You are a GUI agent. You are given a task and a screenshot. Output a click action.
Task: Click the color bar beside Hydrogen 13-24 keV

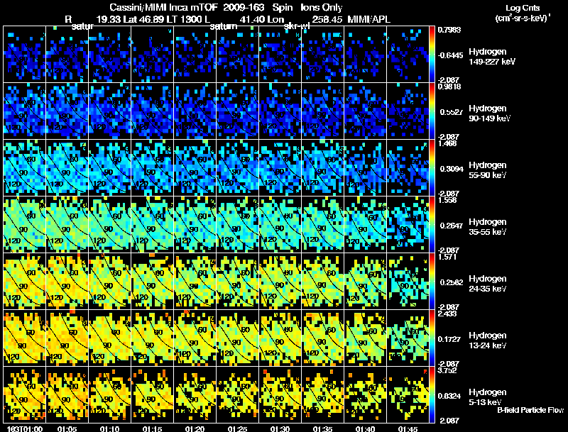(x=432, y=338)
